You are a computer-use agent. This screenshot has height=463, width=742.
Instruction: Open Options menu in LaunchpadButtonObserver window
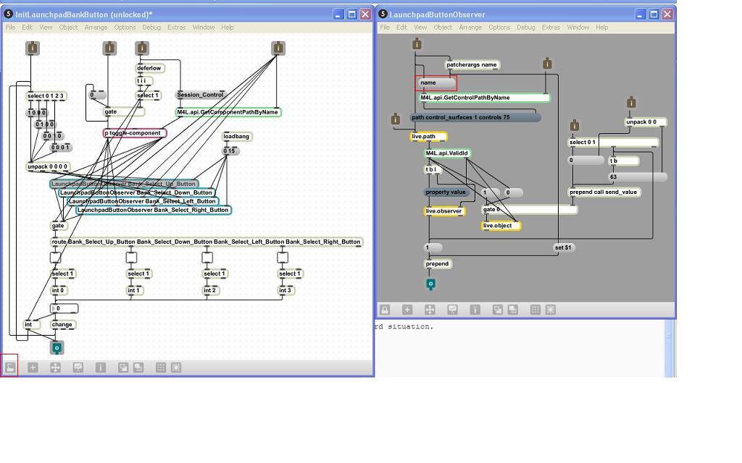click(x=499, y=27)
